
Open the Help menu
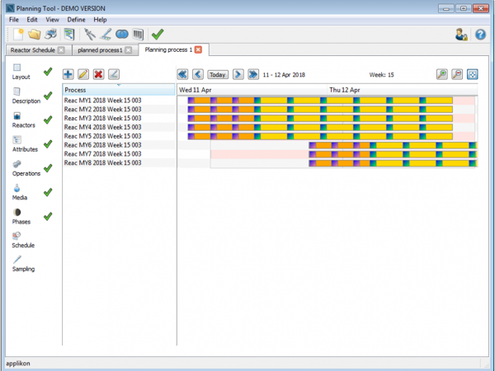click(x=100, y=20)
